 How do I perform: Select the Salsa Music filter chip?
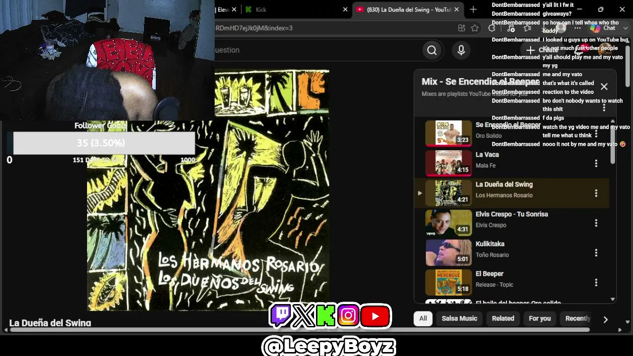pos(459,318)
